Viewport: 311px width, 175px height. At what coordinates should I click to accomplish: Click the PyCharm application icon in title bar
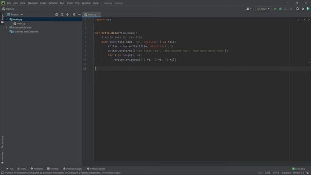pos(3,3)
